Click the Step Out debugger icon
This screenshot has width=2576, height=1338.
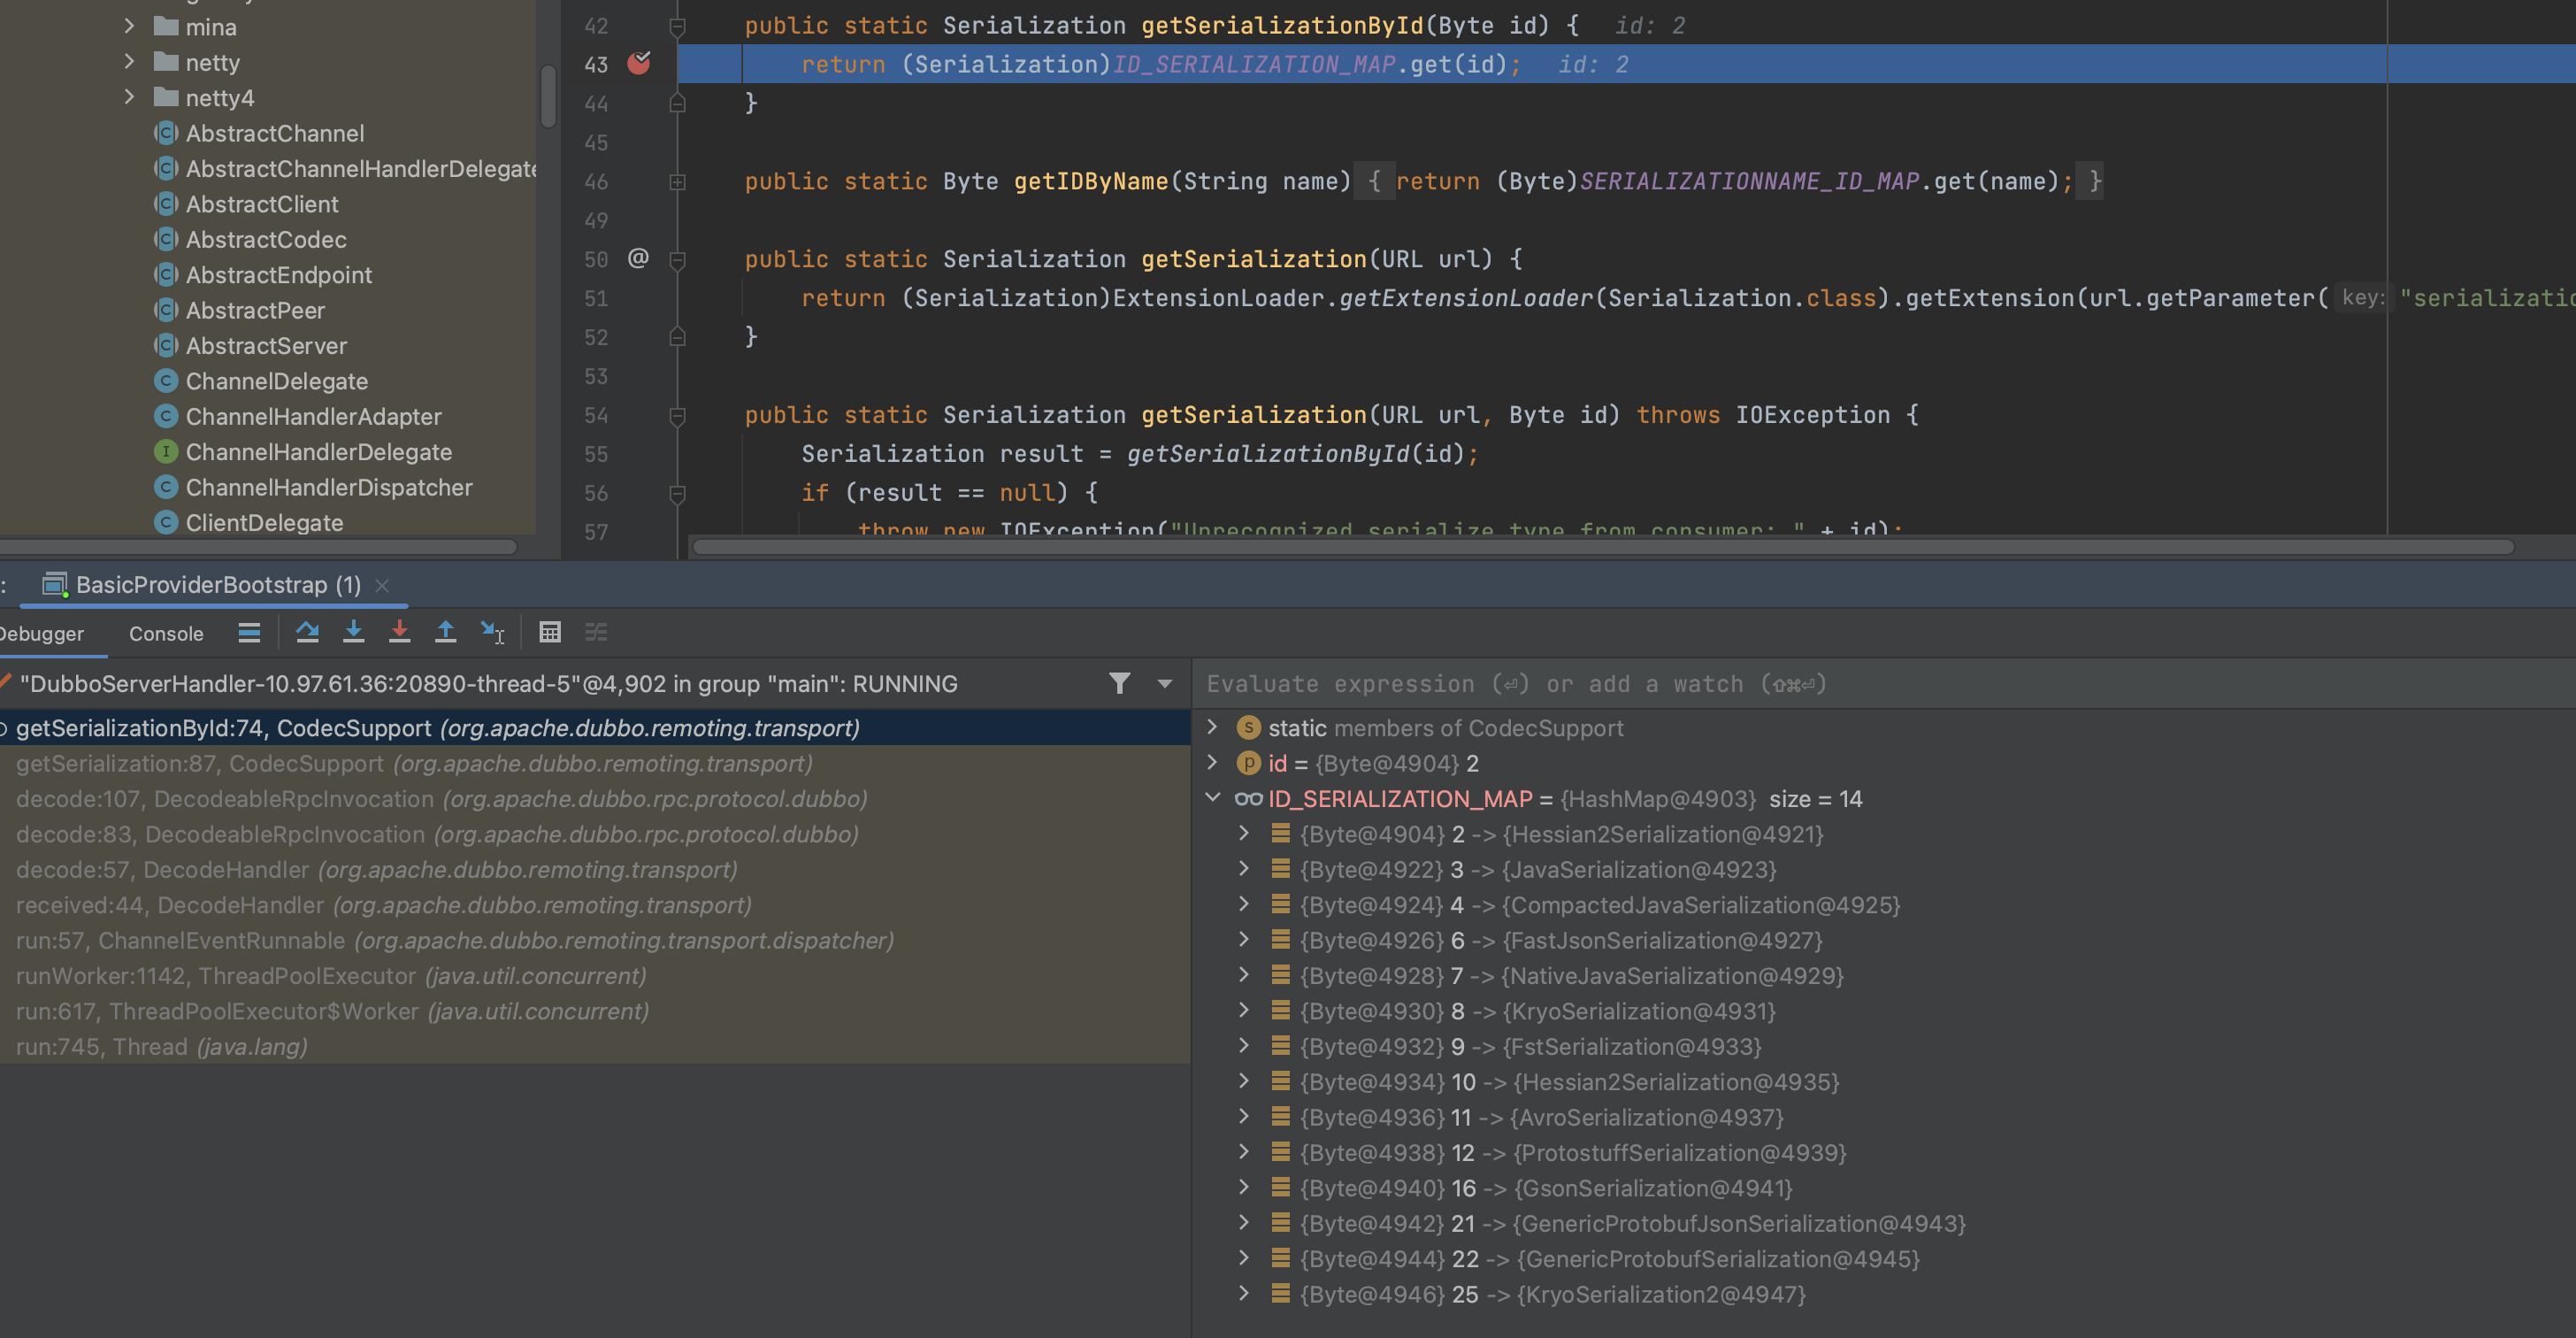pyautogui.click(x=445, y=632)
